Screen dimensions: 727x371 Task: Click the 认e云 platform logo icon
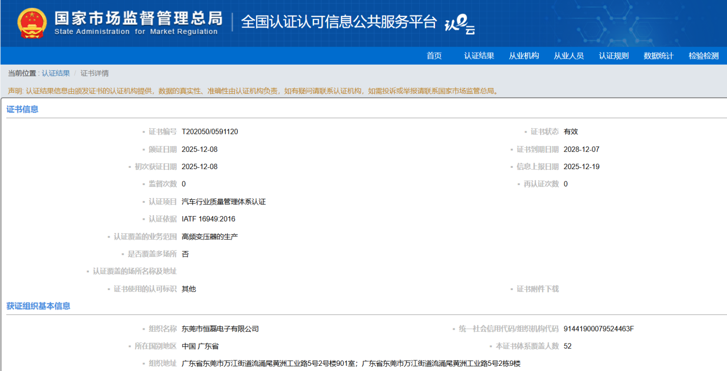tap(459, 24)
